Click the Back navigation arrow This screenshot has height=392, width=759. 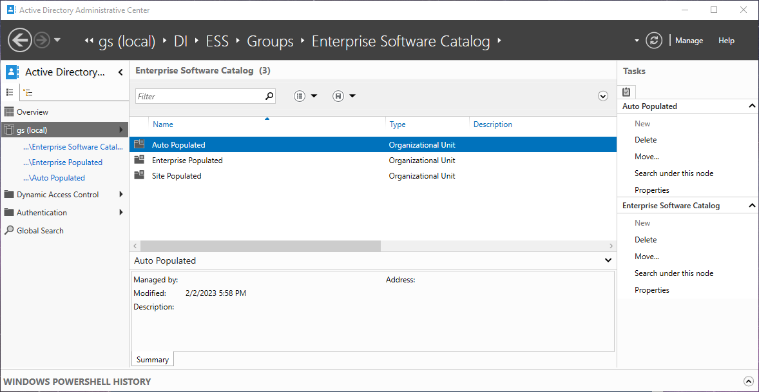click(x=21, y=40)
